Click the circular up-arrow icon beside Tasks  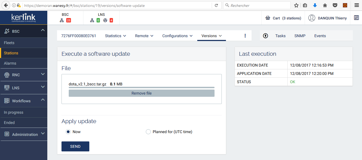[265, 36]
